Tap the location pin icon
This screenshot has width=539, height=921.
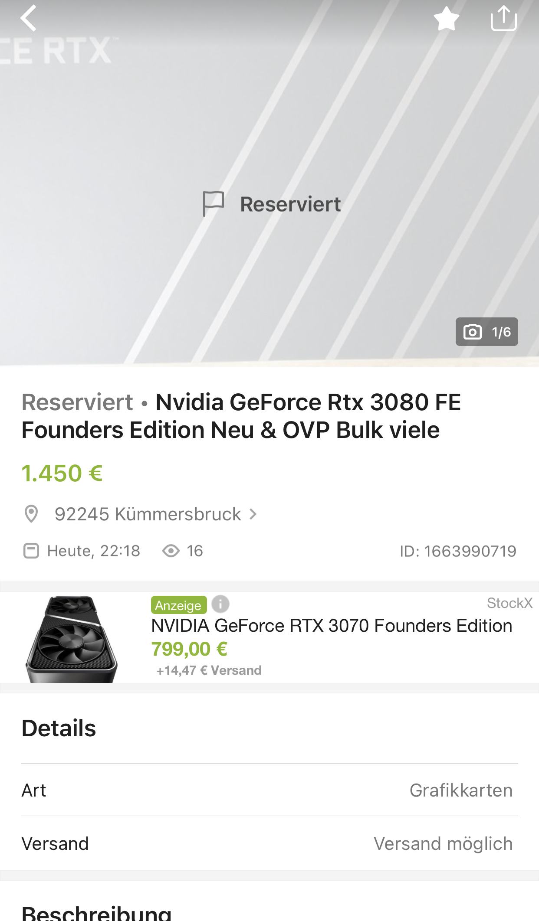(31, 514)
